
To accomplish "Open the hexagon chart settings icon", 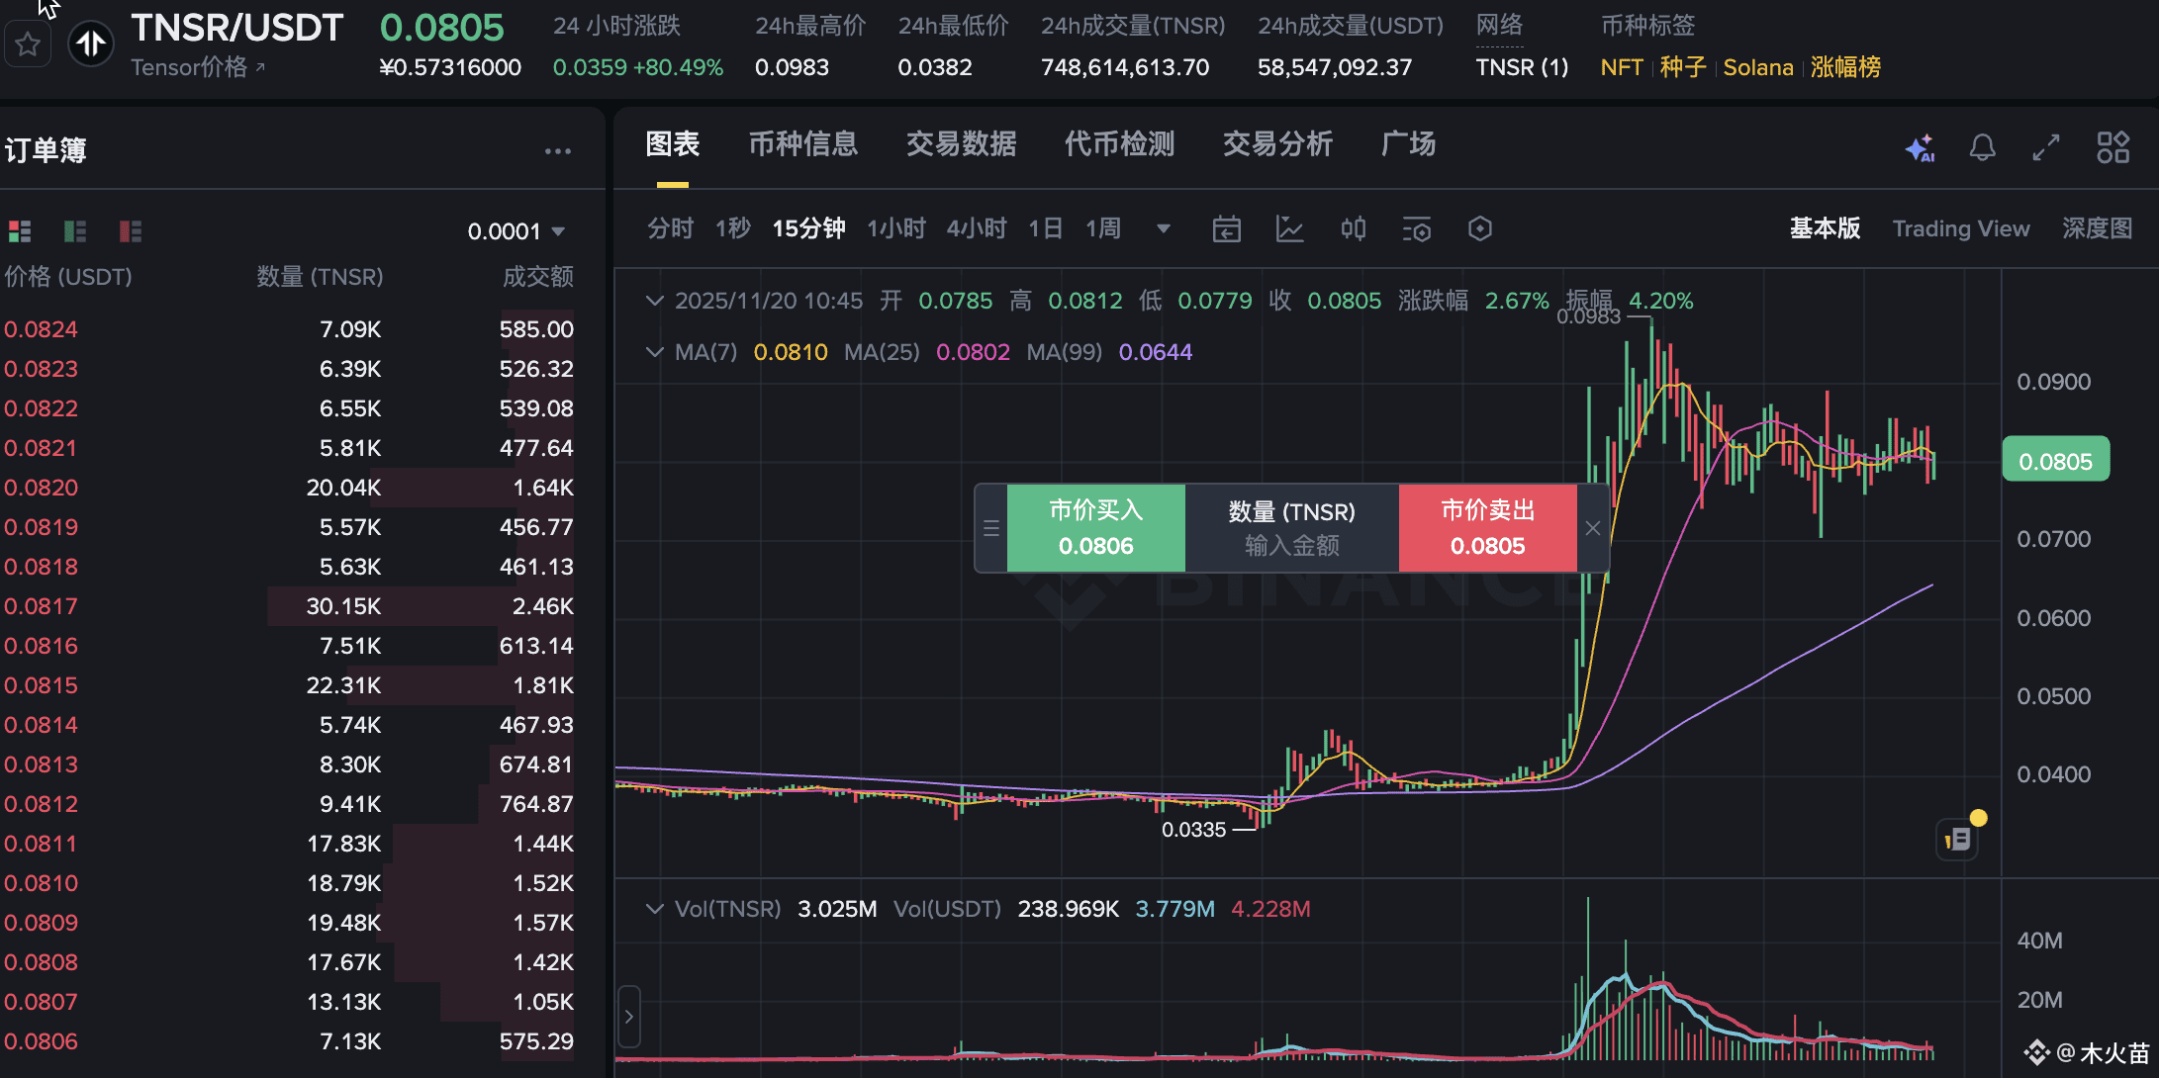I will [x=1480, y=229].
